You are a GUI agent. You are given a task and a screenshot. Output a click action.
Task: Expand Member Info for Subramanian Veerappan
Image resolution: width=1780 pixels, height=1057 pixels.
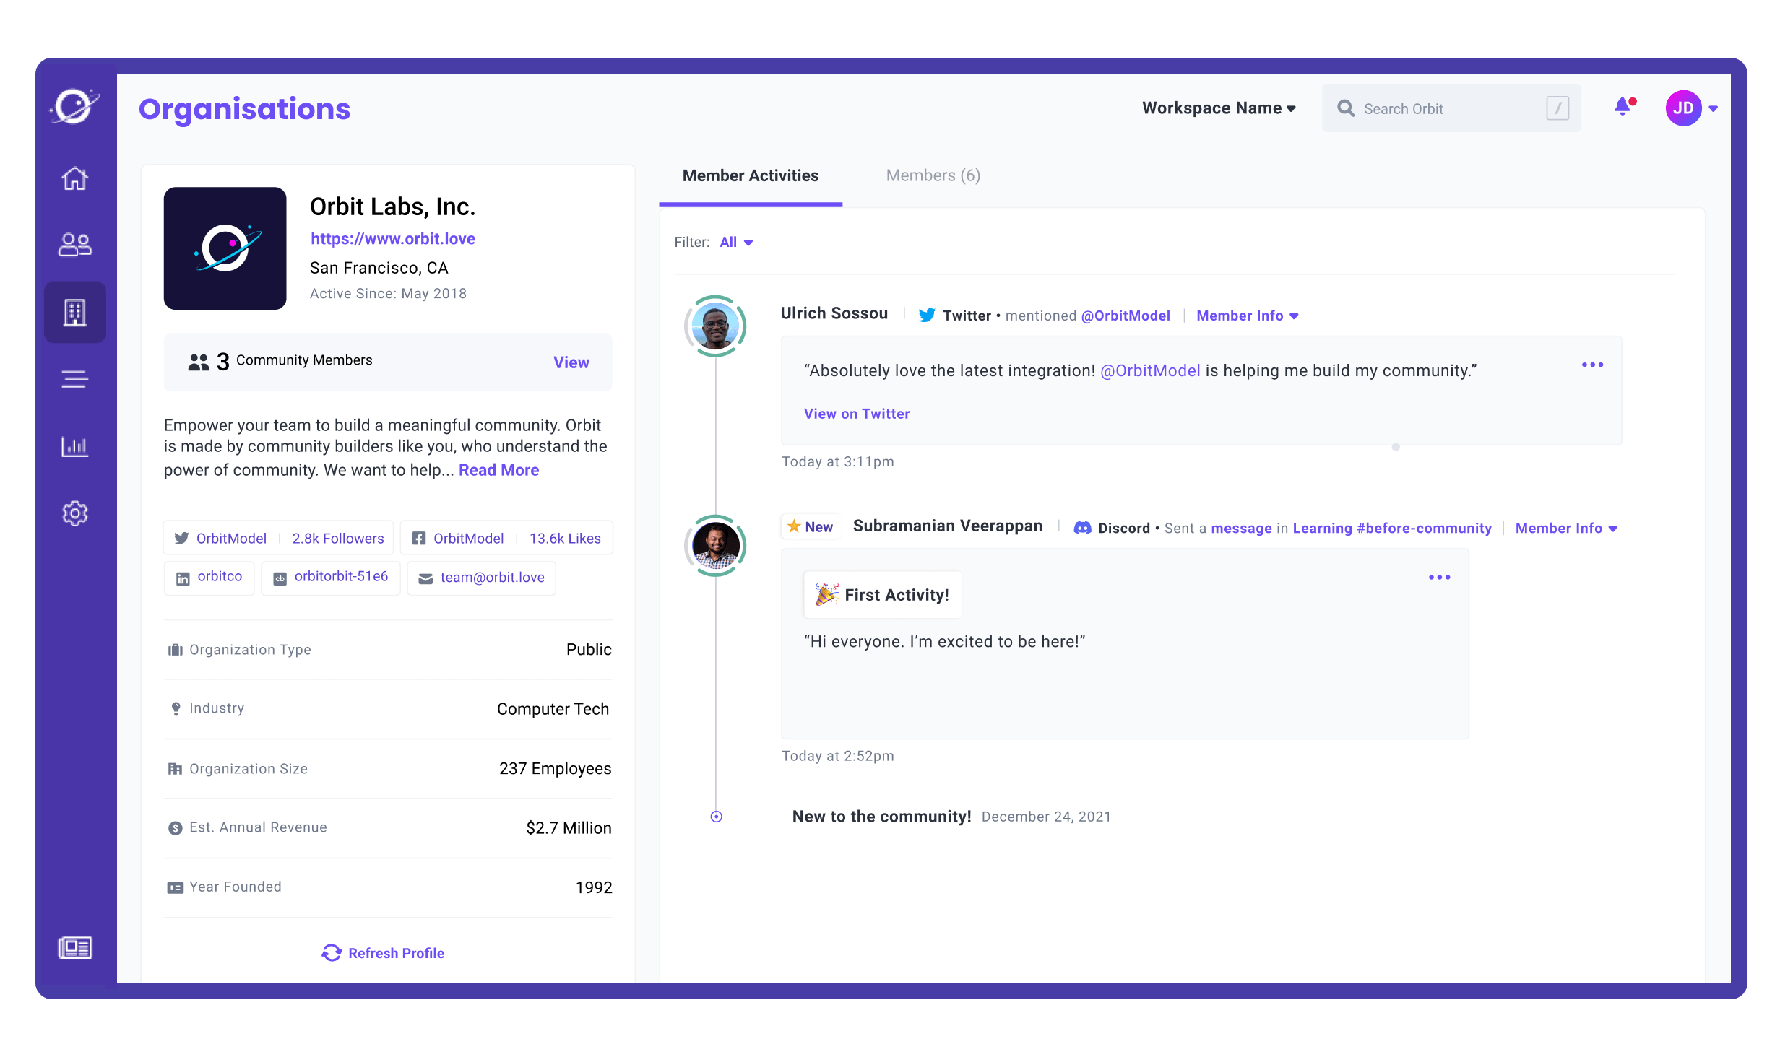[x=1565, y=528]
